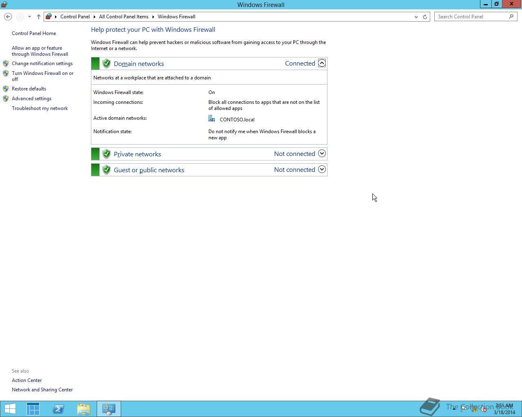Viewport: 522px width, 417px height.
Task: Open Change notification settings
Action: (x=42, y=64)
